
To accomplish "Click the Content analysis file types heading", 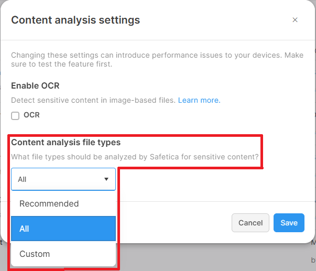I will point(66,142).
